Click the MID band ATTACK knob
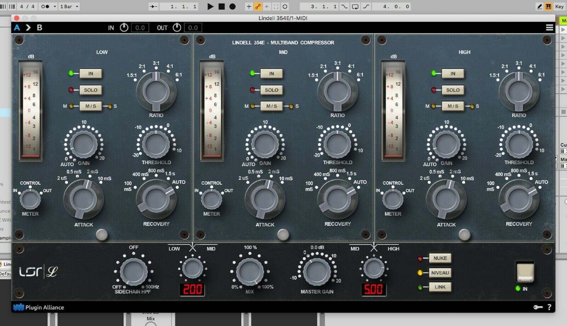 coord(265,199)
